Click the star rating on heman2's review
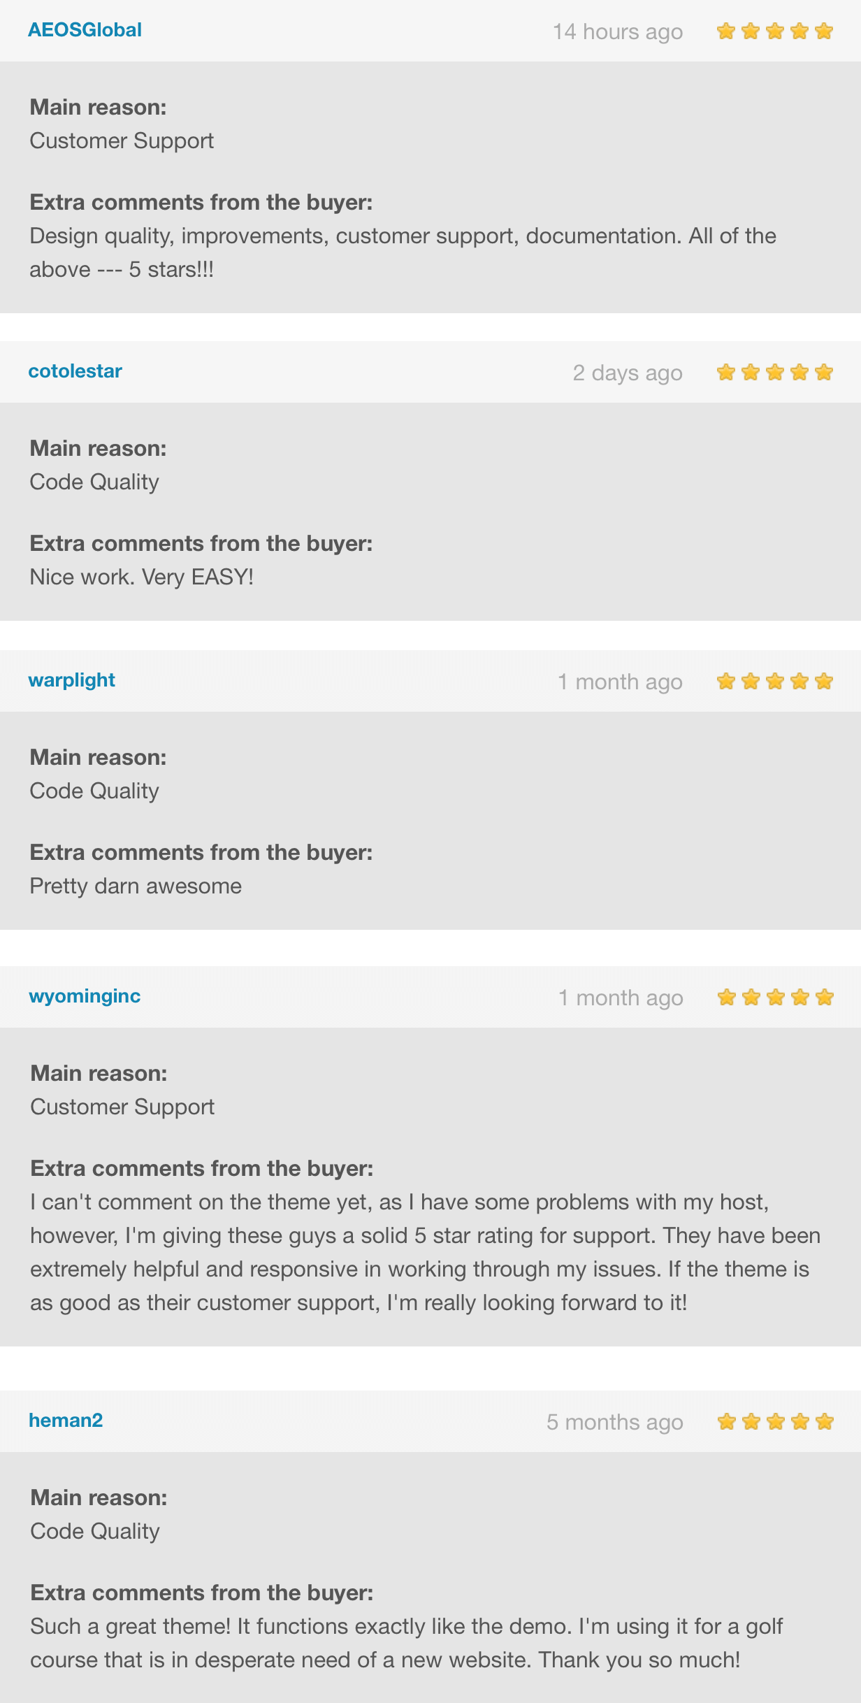Screen dimensions: 861x1703 (x=775, y=1422)
